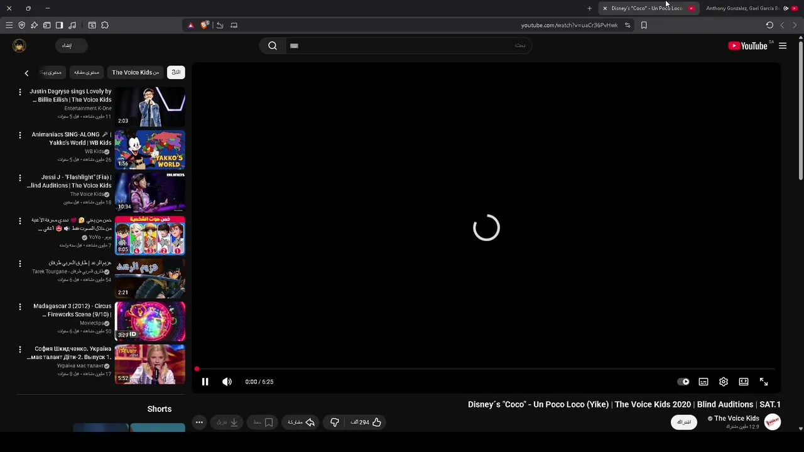This screenshot has height=452, width=804.
Task: Open the Brave Rewards triangle icon
Action: (x=191, y=25)
